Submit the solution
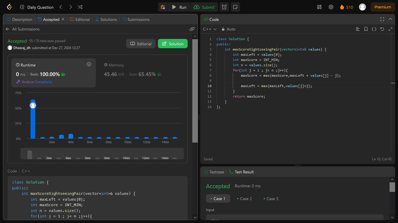The width and height of the screenshot is (398, 223). [204, 7]
